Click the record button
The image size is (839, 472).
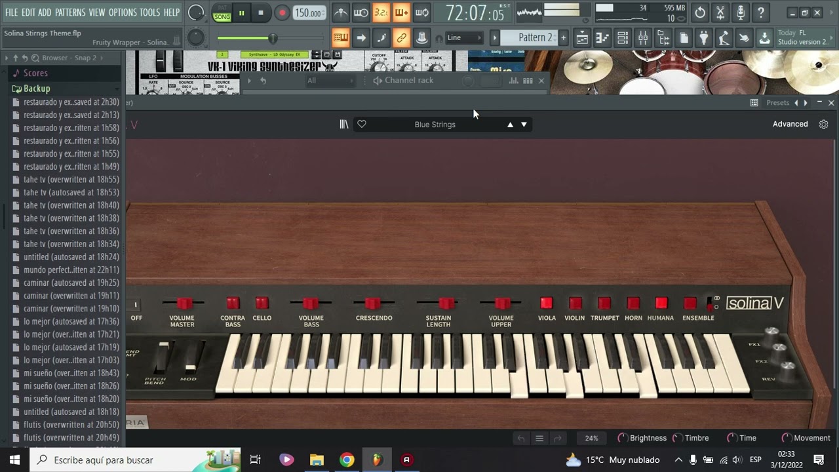[282, 12]
